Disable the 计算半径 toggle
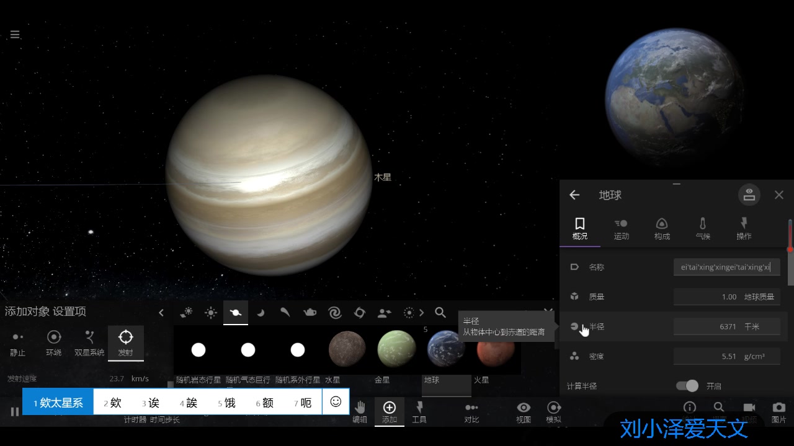The height and width of the screenshot is (446, 794). tap(687, 385)
